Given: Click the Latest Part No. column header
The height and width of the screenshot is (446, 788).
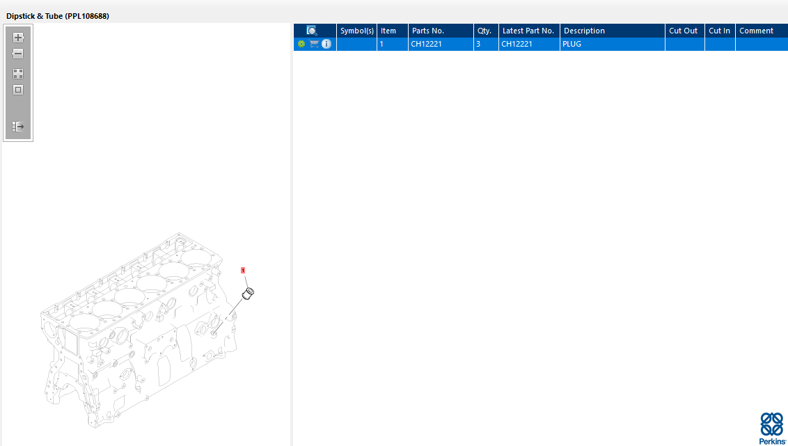Looking at the screenshot, I should coord(529,31).
